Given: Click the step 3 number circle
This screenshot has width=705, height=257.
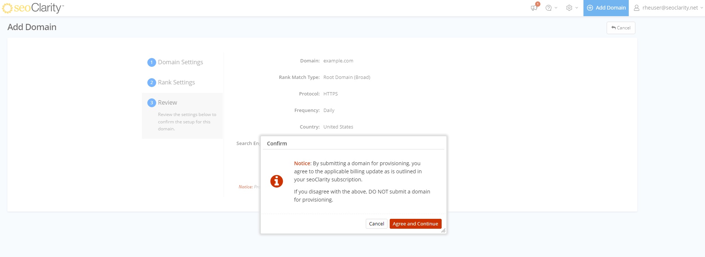Looking at the screenshot, I should pos(151,103).
